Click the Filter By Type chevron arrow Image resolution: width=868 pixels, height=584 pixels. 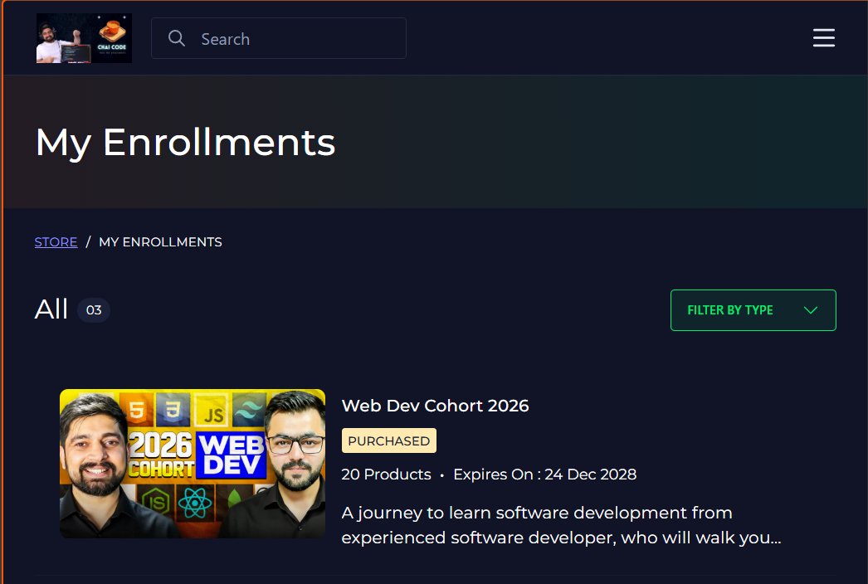(x=811, y=310)
